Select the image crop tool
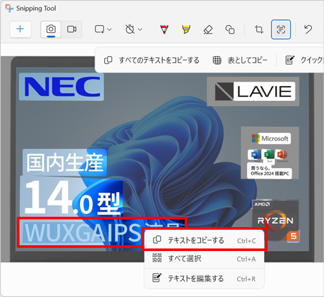Viewport: 324px width, 297px height. coord(259,29)
